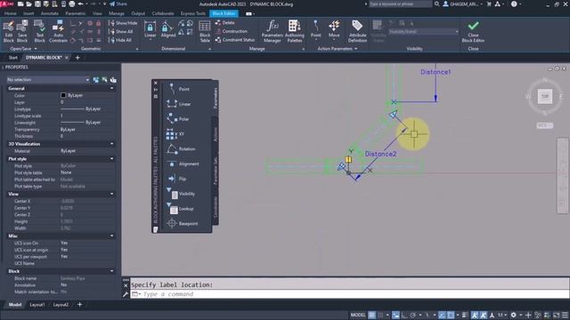Image resolution: width=570 pixels, height=320 pixels.
Task: Apply Auto Constrain to the geometry
Action: (x=58, y=32)
